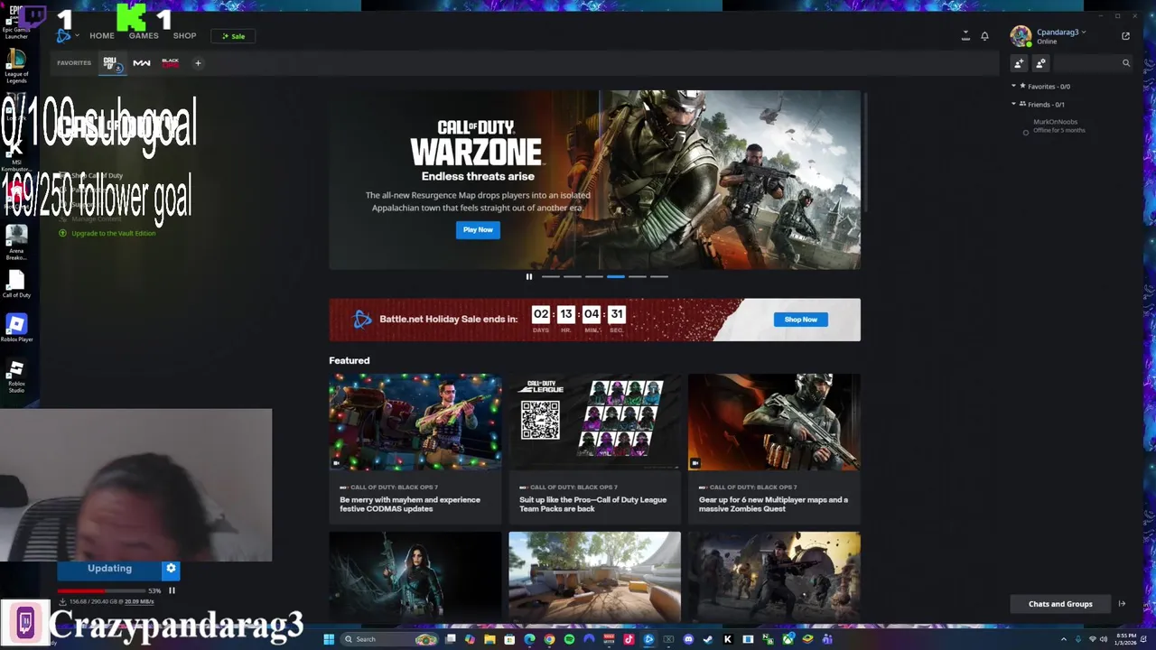Open Call of Duty desktop shortcut
The height and width of the screenshot is (650, 1156).
(16, 285)
